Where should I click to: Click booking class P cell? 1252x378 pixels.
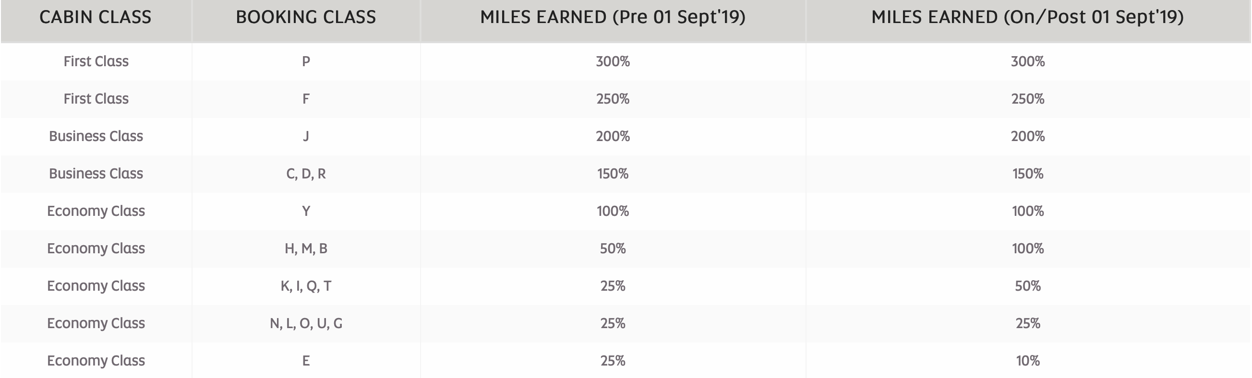pyautogui.click(x=306, y=61)
